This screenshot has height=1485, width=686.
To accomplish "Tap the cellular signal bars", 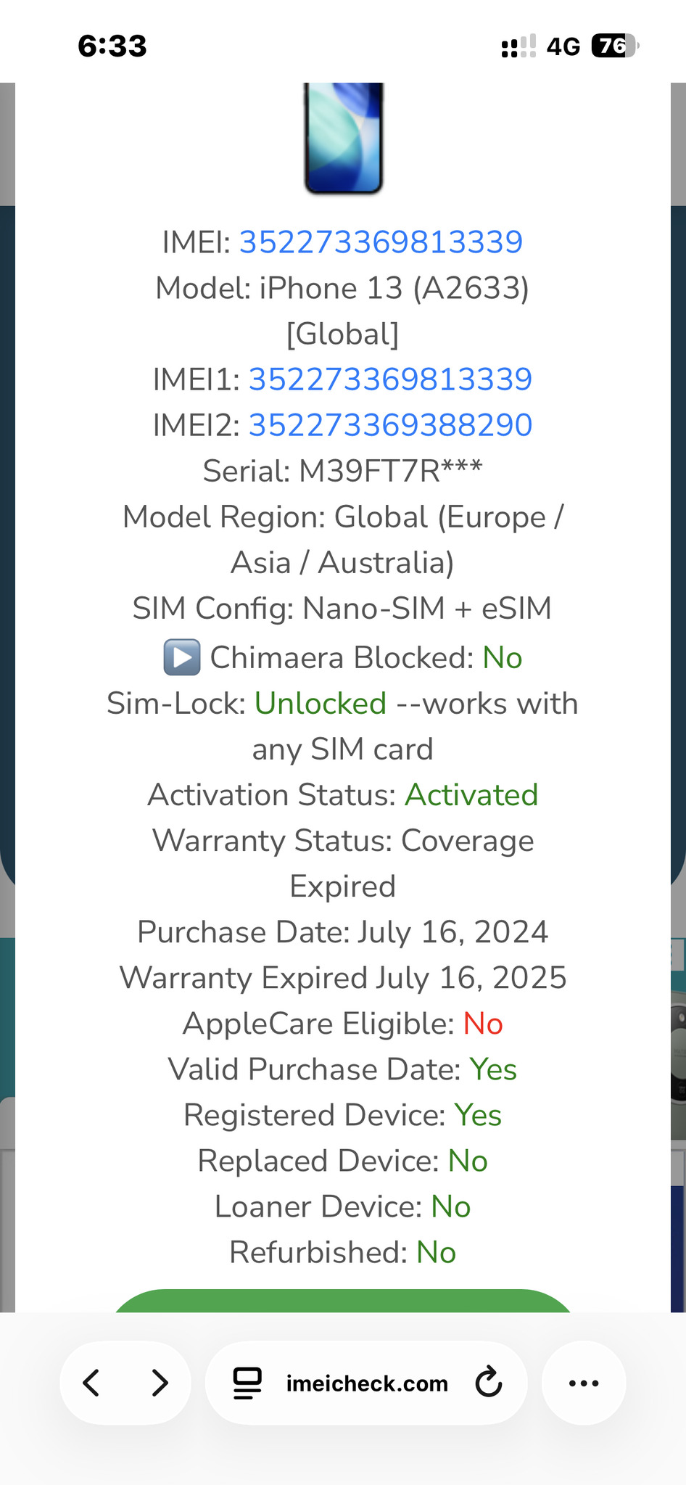I will [x=518, y=46].
